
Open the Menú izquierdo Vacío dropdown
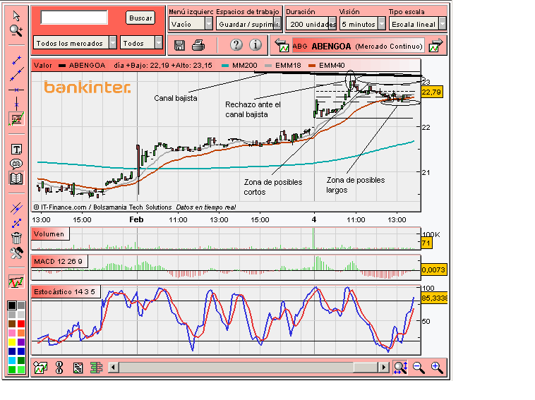[x=191, y=24]
